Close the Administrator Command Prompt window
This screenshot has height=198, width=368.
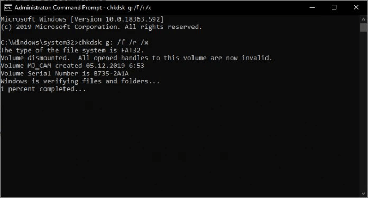(x=356, y=7)
